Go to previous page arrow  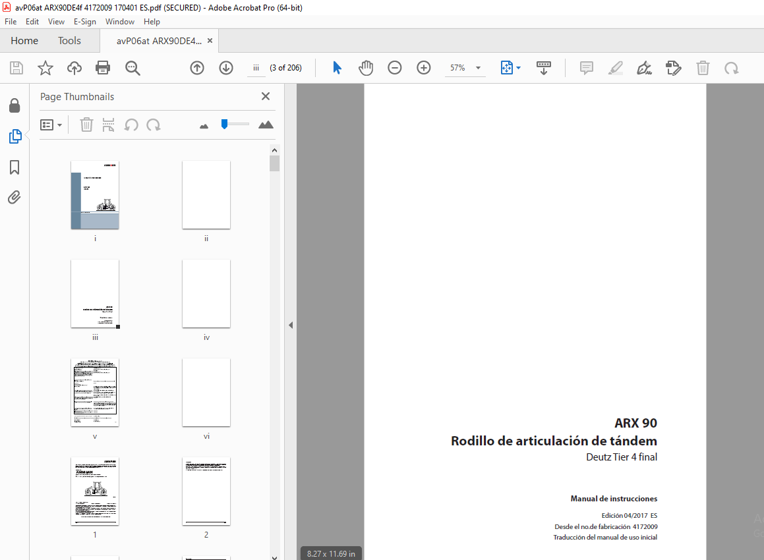point(197,68)
